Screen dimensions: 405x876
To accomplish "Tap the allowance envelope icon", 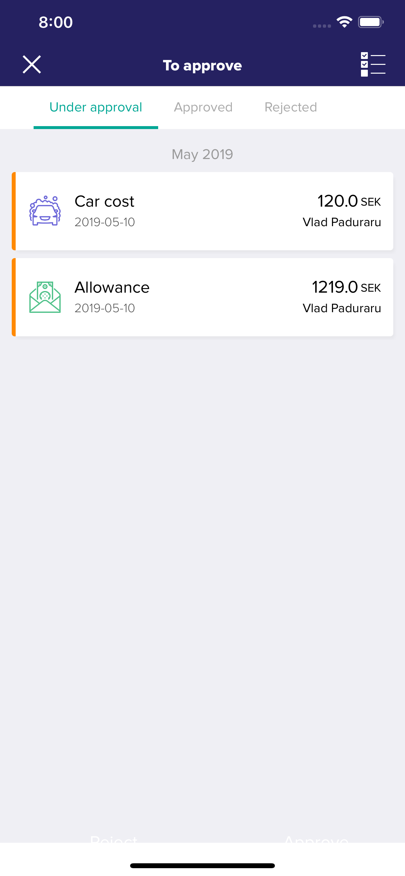I will (45, 297).
